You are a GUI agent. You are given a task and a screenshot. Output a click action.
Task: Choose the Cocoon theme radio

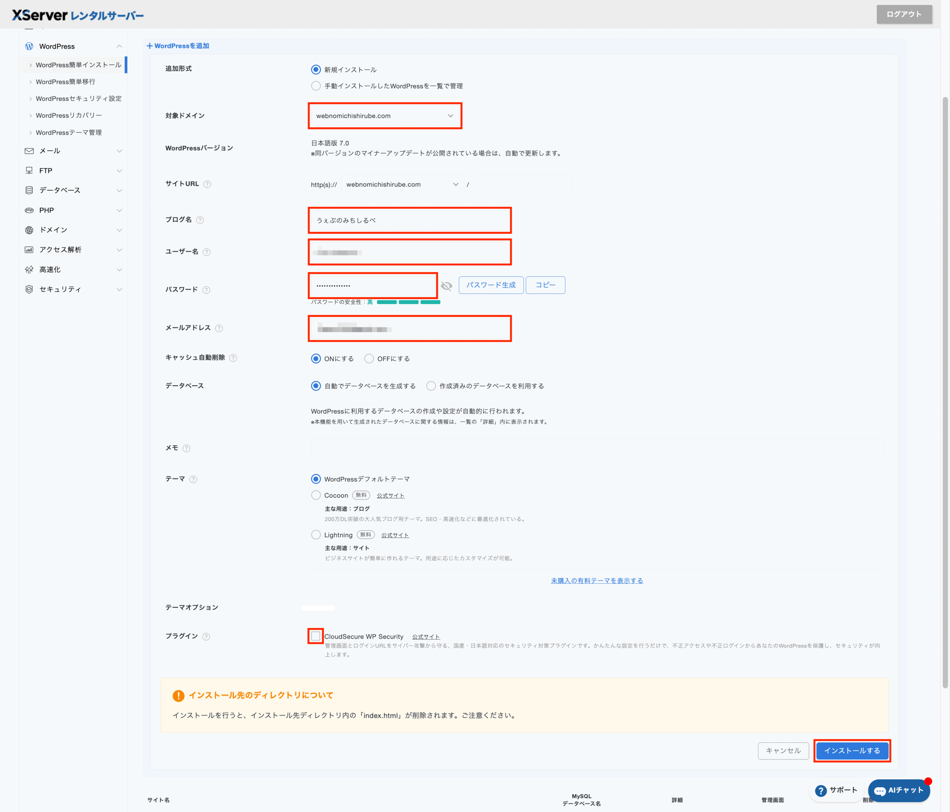pos(316,495)
